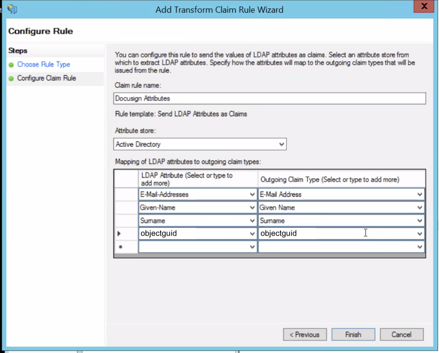Open the Attribute store dropdown
439x353 pixels.
coord(281,144)
